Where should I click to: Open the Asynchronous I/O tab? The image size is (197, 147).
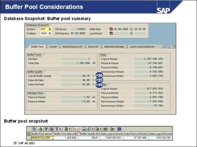click(72, 47)
